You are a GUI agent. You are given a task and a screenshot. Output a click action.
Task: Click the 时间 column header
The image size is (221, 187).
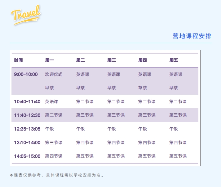tap(18, 60)
